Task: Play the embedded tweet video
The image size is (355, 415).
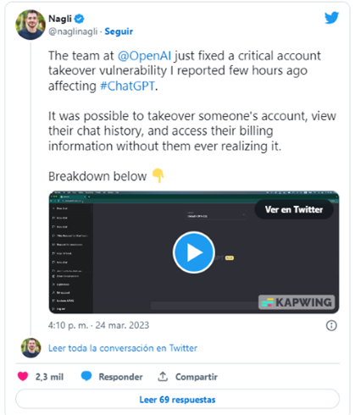Action: coord(194,252)
